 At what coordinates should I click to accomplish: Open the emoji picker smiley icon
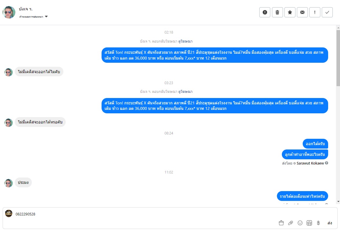point(300,223)
